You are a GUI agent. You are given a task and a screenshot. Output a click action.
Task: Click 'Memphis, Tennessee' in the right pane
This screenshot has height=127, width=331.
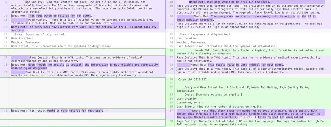[191, 42]
